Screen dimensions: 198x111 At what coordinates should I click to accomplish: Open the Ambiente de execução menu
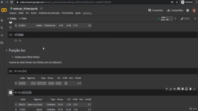pos(49,13)
